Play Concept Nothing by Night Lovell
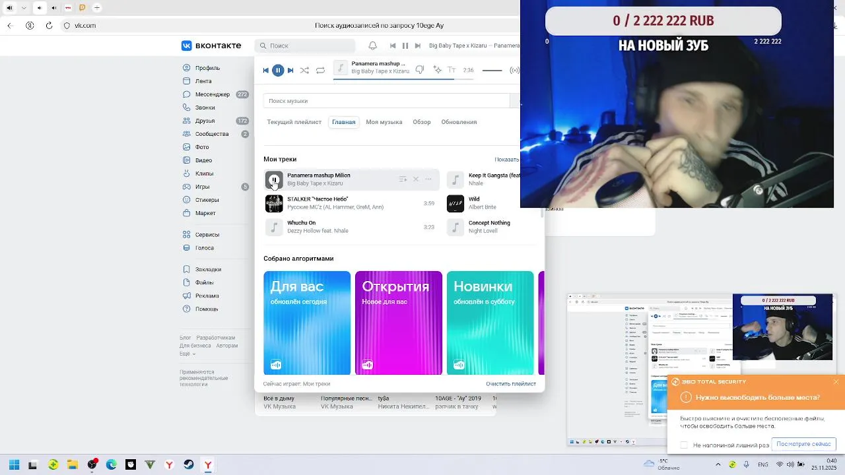 coord(456,227)
